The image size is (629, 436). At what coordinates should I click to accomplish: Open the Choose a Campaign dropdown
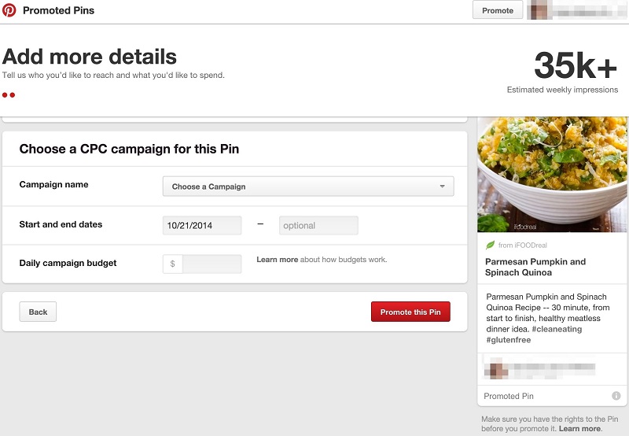point(308,187)
